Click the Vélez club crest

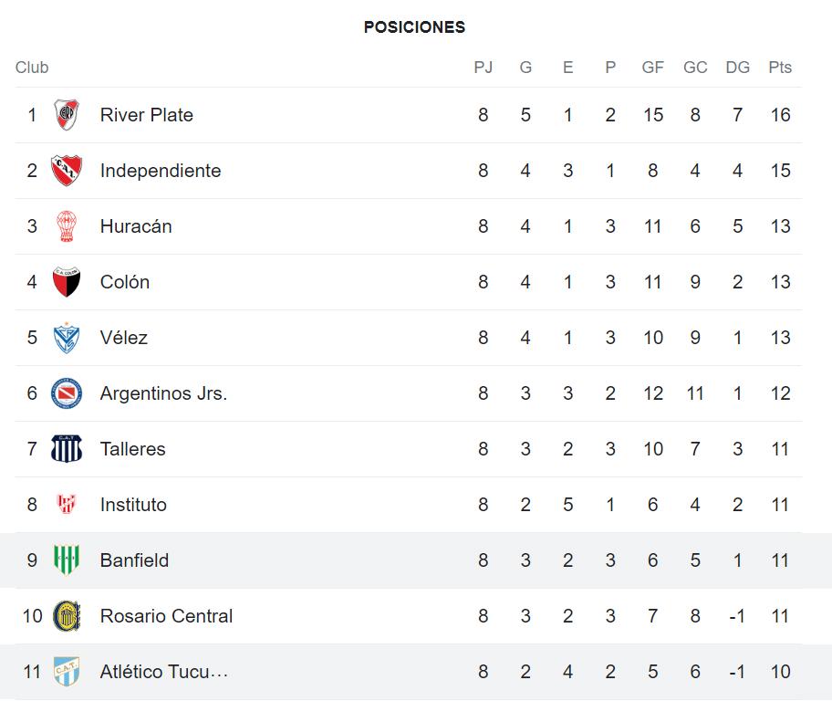tap(67, 338)
